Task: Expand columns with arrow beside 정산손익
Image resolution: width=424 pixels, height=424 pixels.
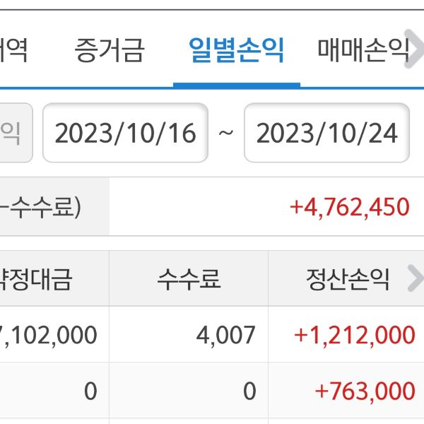Action: click(415, 279)
